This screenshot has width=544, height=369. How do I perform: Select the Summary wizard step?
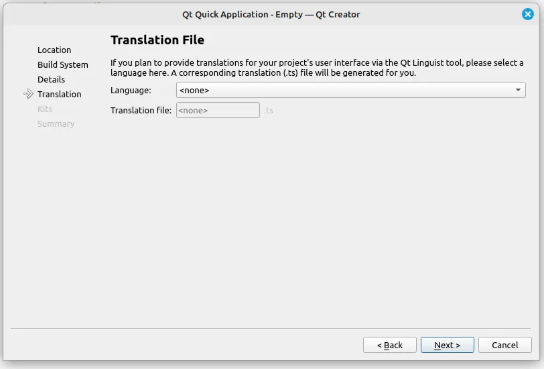tap(56, 124)
